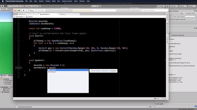Switch to the Spawn.cs tab
Screen dimensions: 197x110
click(x=22, y=14)
